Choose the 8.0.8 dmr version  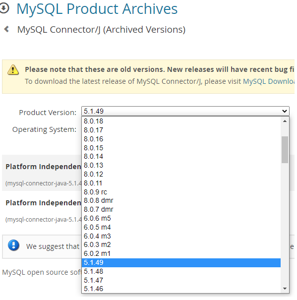(181, 200)
